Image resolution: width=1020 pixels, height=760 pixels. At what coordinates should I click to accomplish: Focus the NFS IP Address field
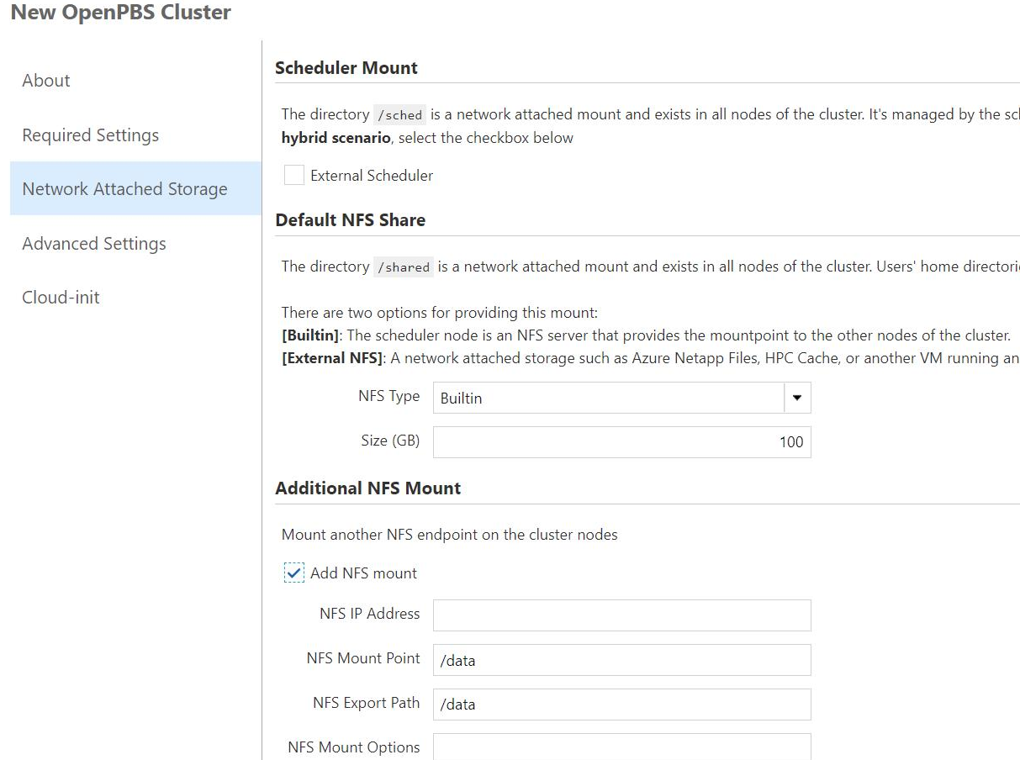pos(621,615)
